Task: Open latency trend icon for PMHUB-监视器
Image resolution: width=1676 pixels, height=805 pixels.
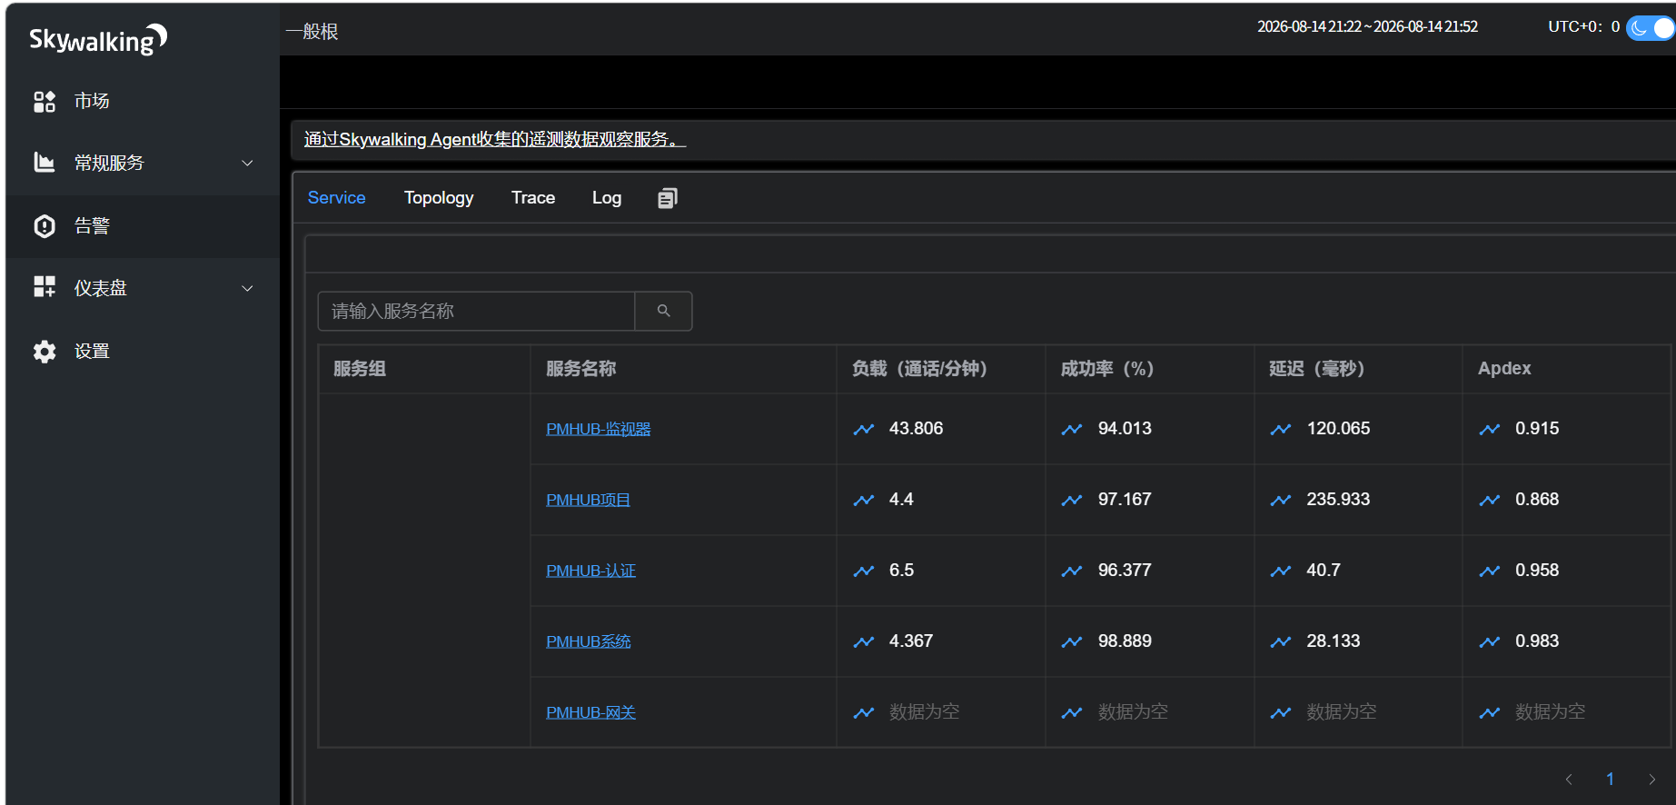Action: pyautogui.click(x=1281, y=429)
